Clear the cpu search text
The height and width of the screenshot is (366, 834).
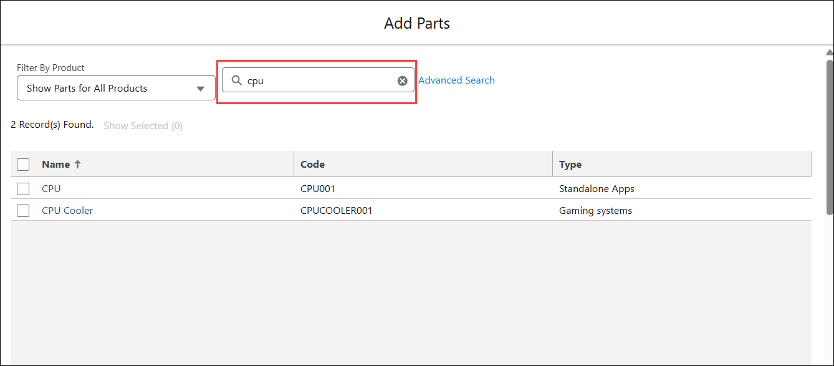[403, 80]
